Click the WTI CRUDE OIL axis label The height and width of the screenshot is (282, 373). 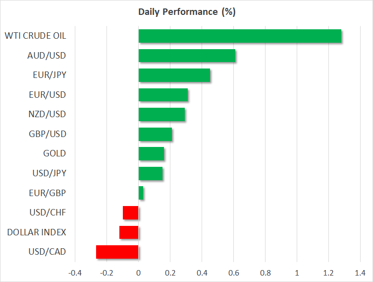click(35, 36)
